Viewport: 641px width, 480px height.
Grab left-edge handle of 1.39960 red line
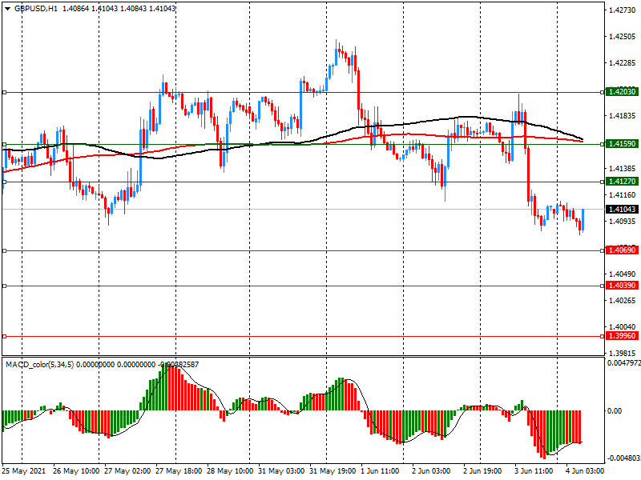pos(4,337)
